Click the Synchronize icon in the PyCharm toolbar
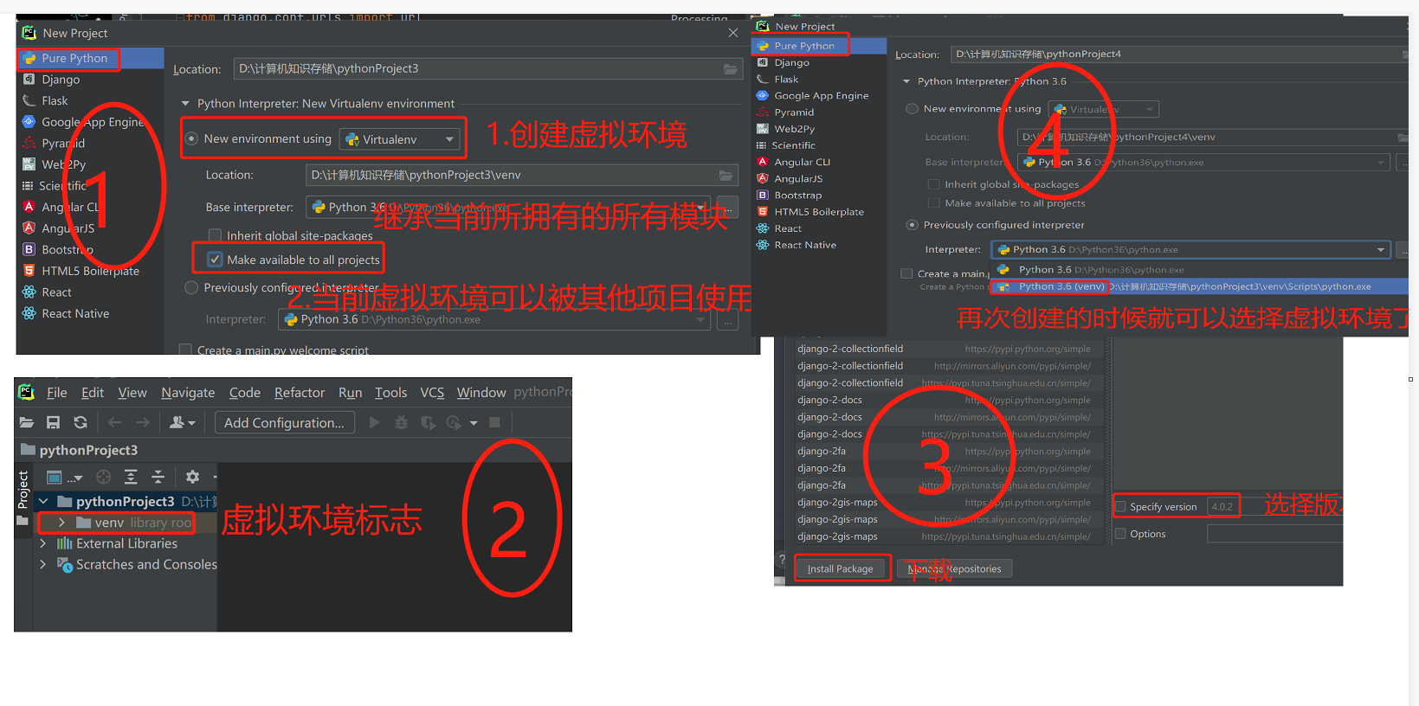The height and width of the screenshot is (706, 1419). click(81, 422)
